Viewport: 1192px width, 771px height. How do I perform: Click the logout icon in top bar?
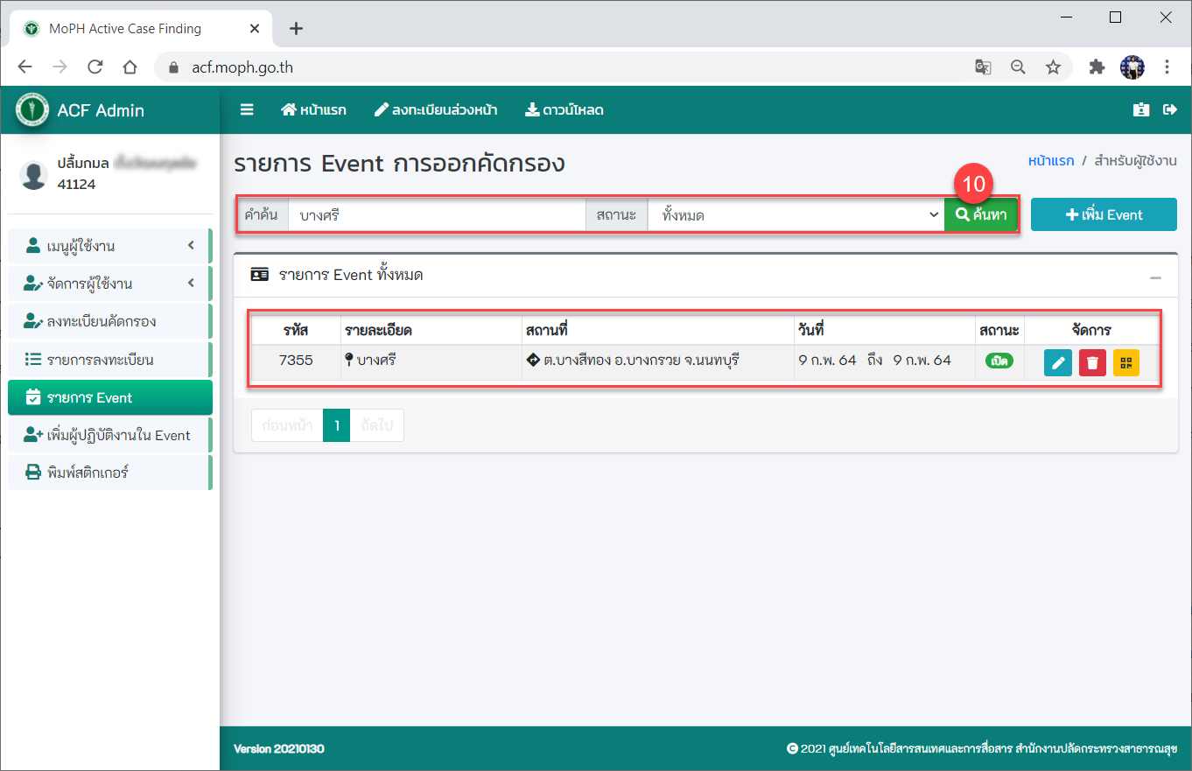(1169, 110)
